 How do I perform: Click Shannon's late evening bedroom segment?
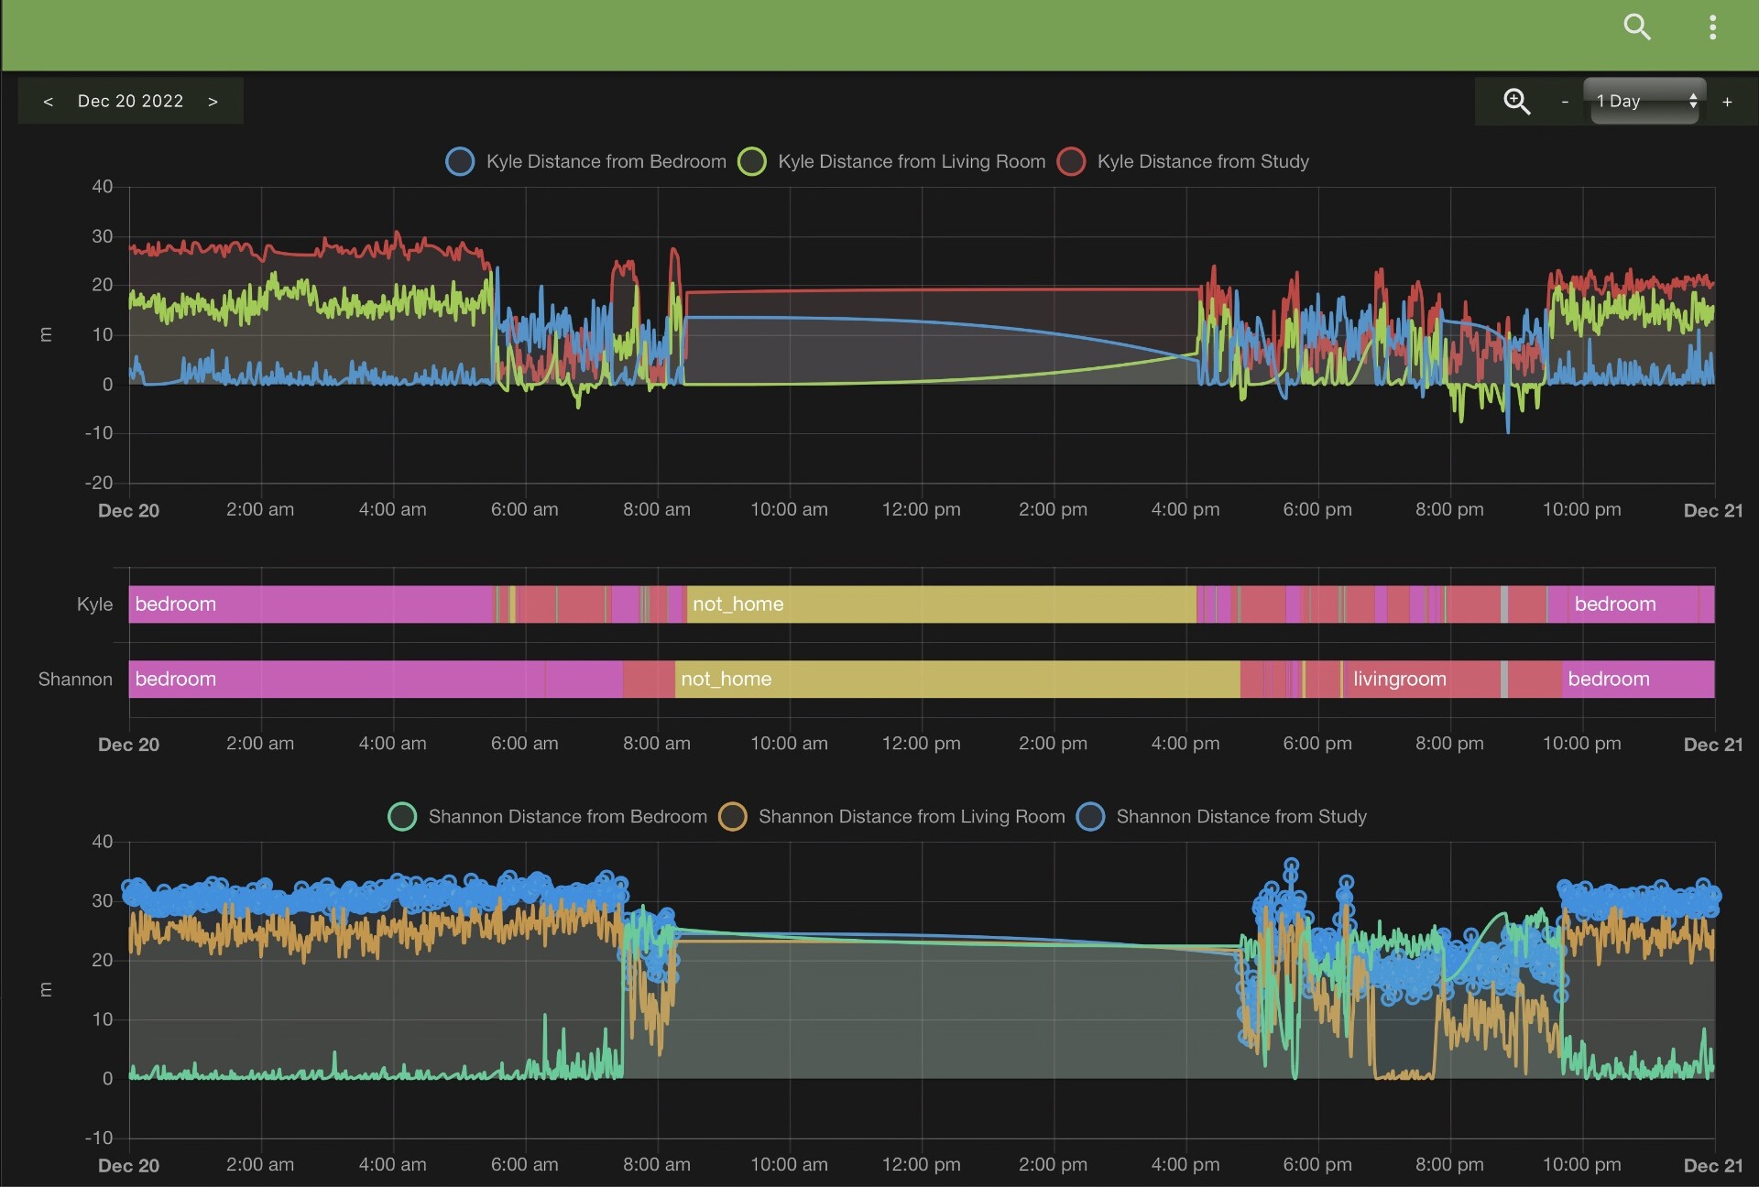click(1638, 680)
